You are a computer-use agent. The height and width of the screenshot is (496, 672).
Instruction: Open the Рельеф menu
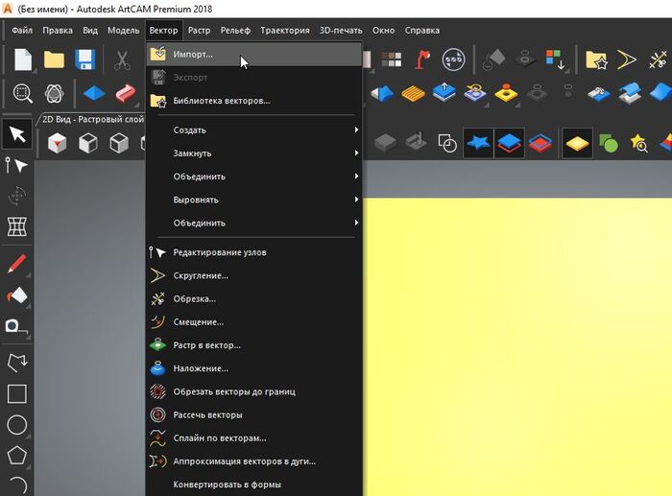[235, 31]
